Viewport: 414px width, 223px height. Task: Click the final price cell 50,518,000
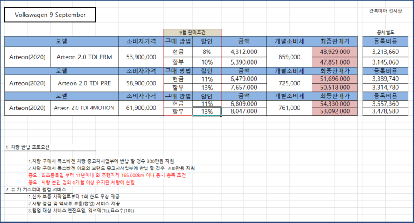pyautogui.click(x=335, y=88)
